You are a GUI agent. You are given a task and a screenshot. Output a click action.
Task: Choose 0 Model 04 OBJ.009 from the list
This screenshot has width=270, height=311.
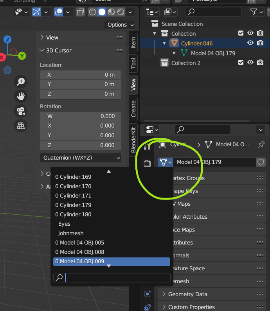(112, 262)
